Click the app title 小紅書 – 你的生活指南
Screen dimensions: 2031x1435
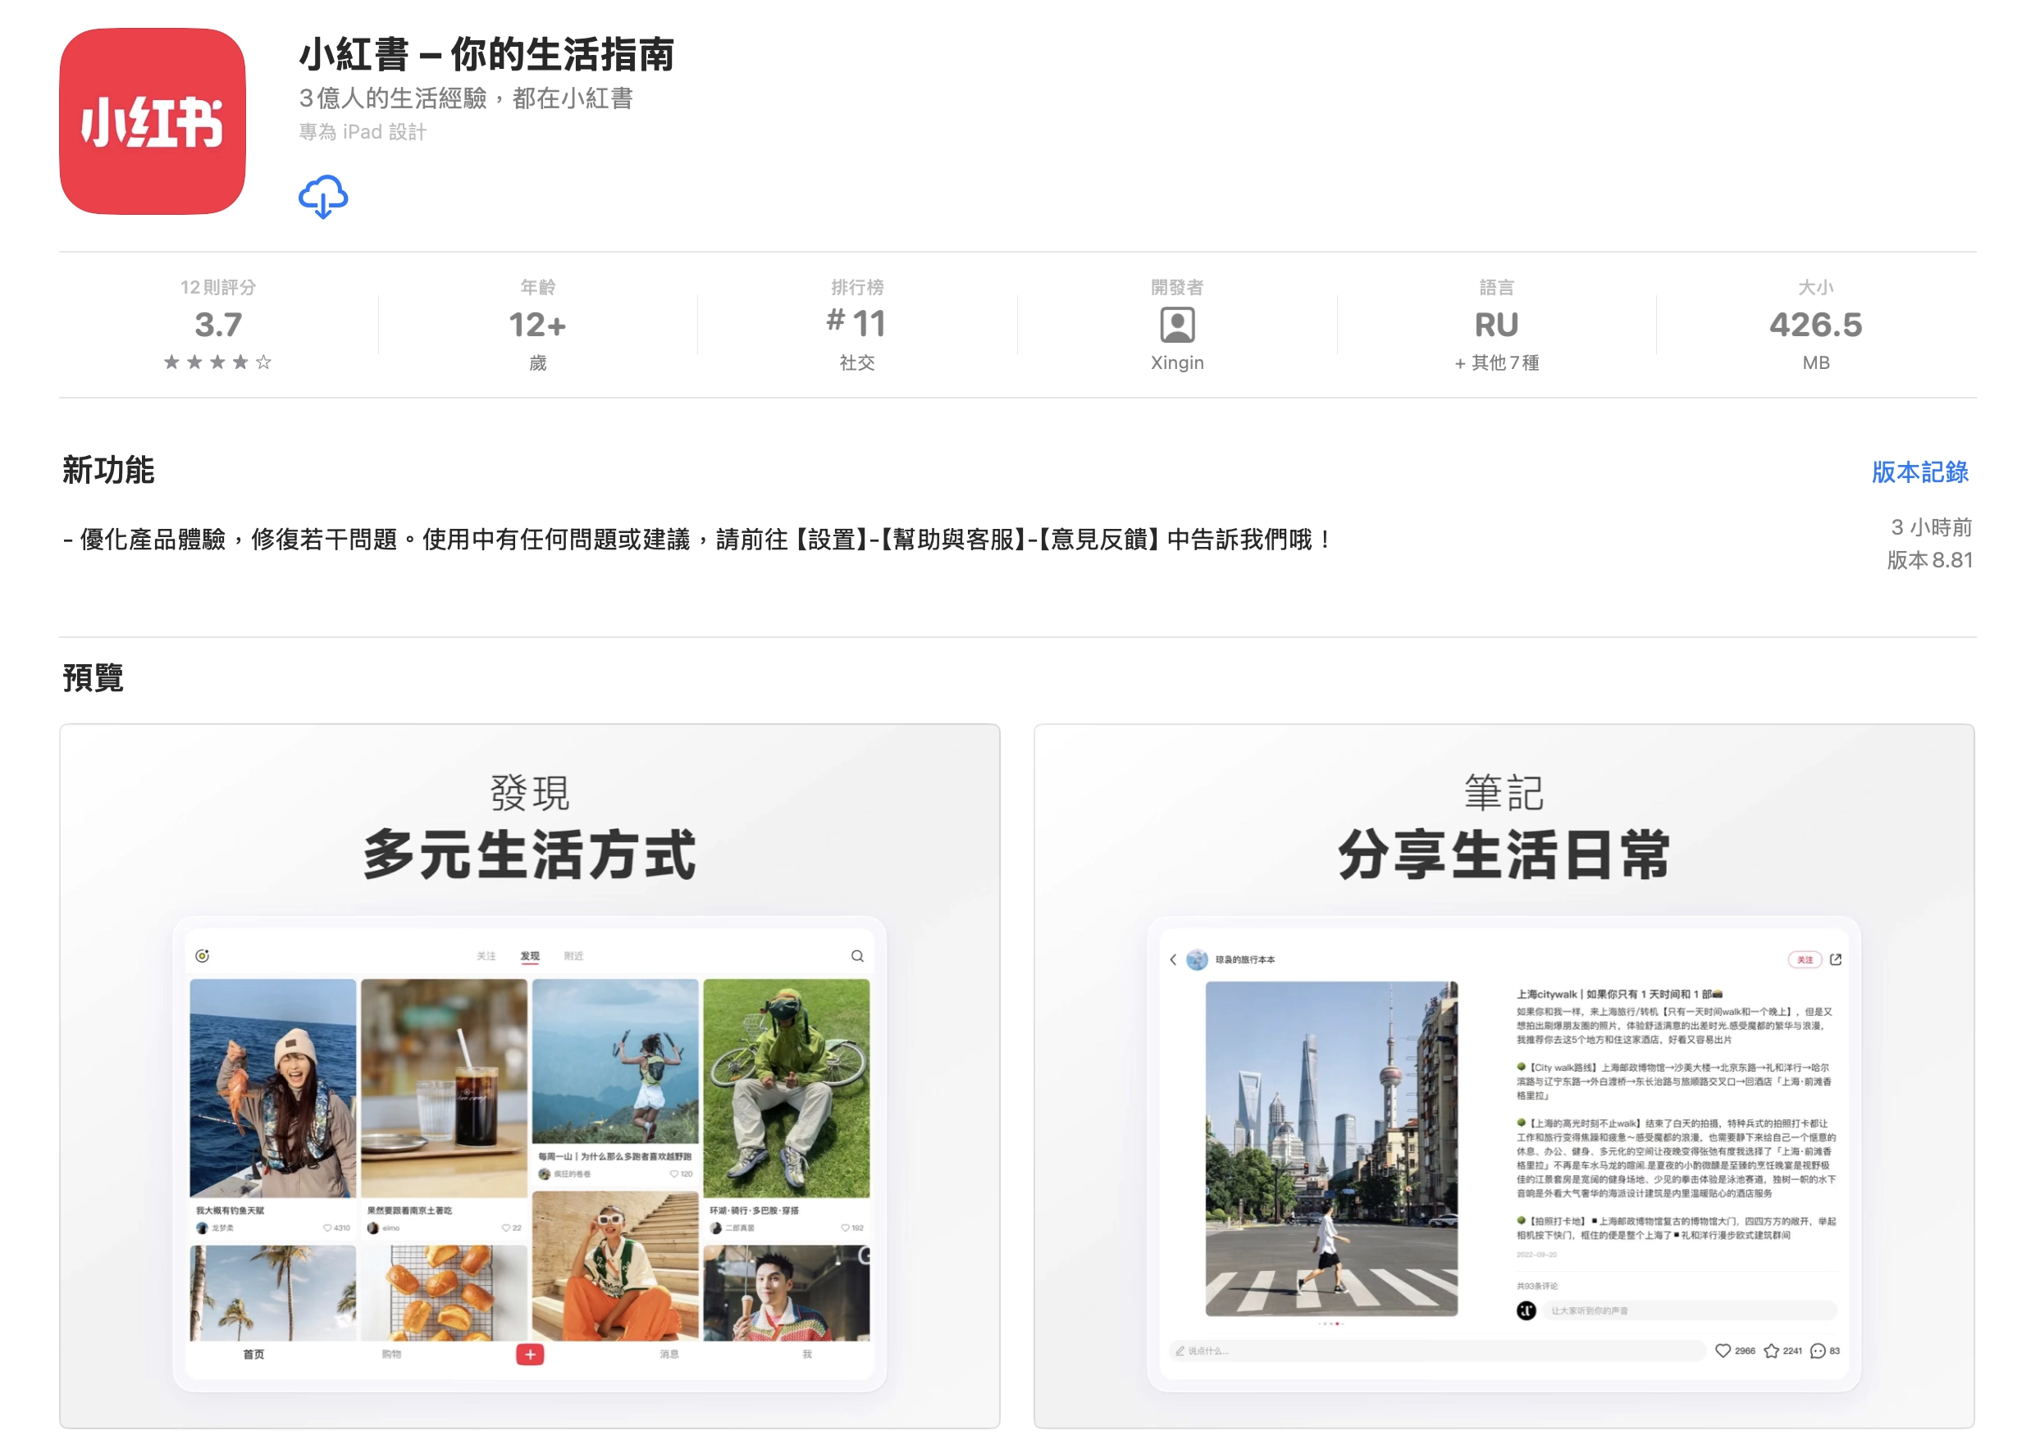(486, 54)
